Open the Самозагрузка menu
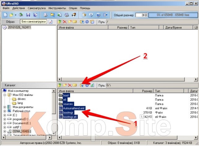199x147 pixels. 37,8
